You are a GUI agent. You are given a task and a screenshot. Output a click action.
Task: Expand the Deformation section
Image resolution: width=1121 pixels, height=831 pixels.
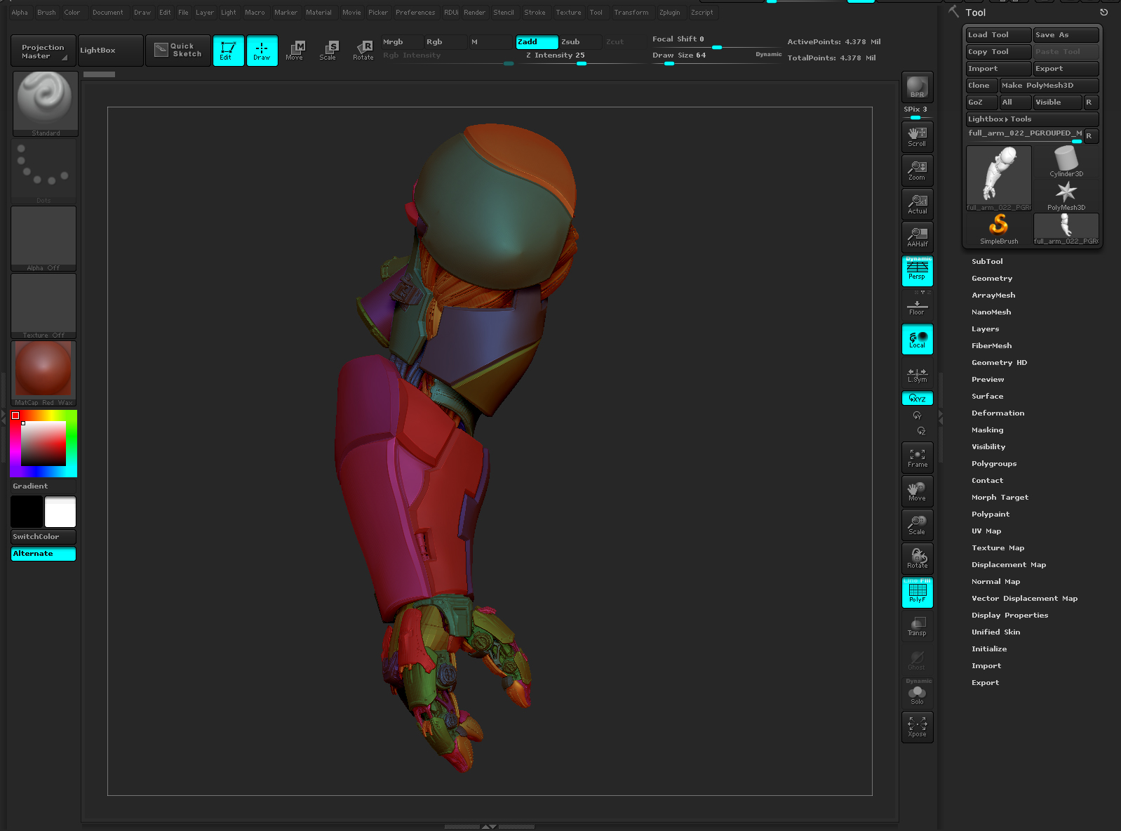pos(998,413)
